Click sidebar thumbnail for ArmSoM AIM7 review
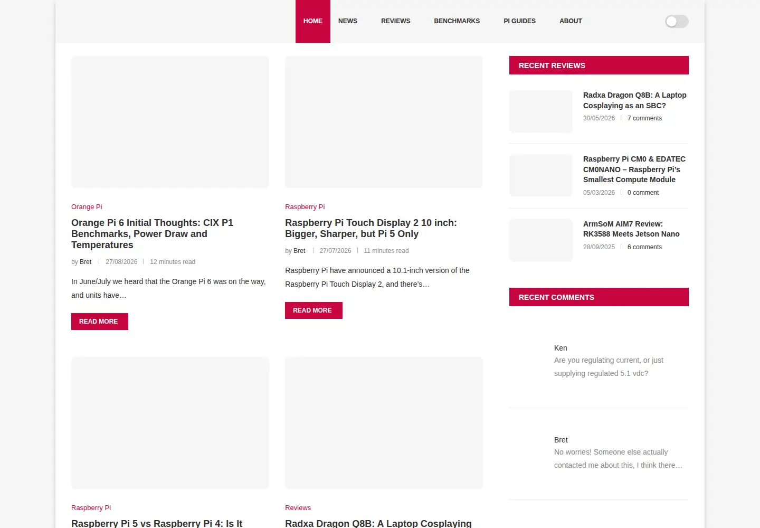 pyautogui.click(x=541, y=240)
